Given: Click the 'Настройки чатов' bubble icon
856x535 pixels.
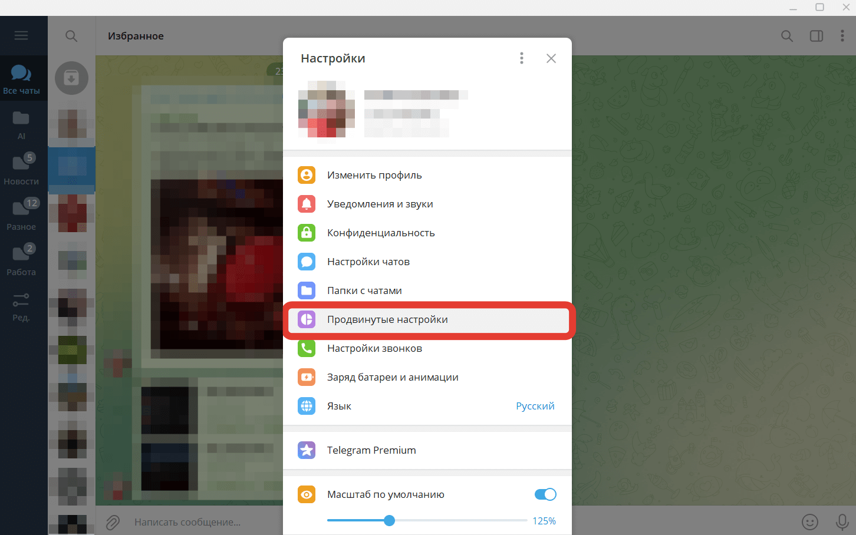Looking at the screenshot, I should pos(307,262).
